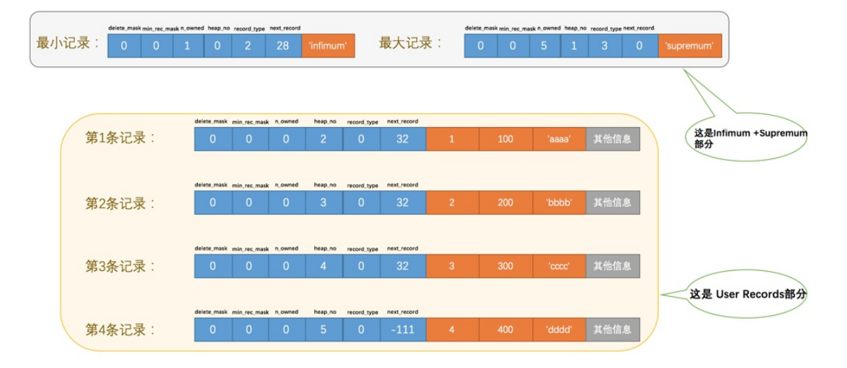The height and width of the screenshot is (368, 847).
Task: Click min_rec_mask value 0 in 最大记录
Action: click(513, 46)
